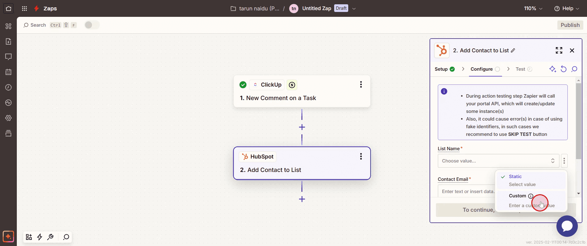Open the chat support bubble
Screen dimensions: 587x246
click(x=567, y=226)
